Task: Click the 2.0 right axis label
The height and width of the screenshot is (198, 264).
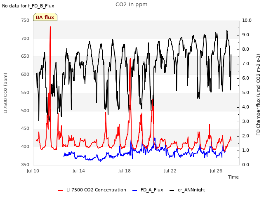Action: [x=245, y=136]
